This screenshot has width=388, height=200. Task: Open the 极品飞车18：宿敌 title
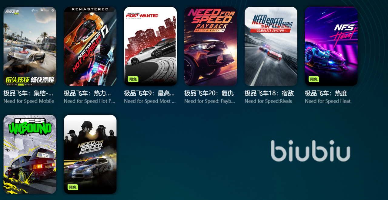(269, 93)
